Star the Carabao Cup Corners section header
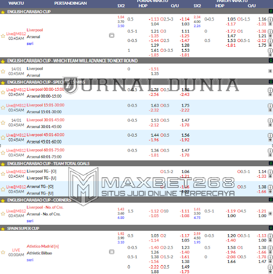Image resolution: width=273 pixels, height=274 pixels. pos(3,201)
